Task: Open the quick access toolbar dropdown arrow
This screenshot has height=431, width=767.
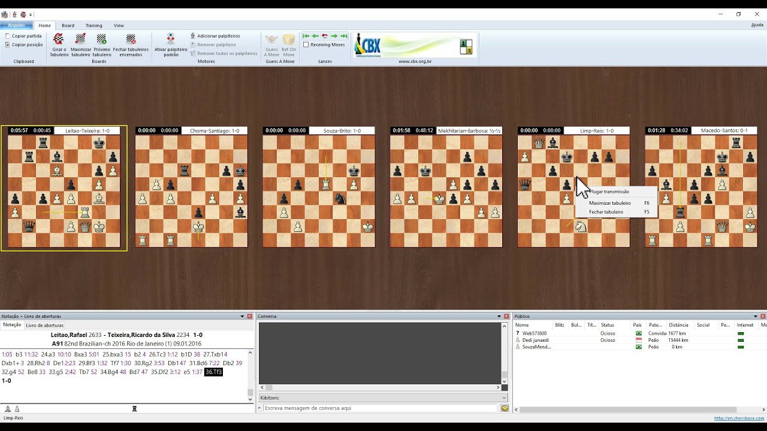Action: click(x=31, y=14)
